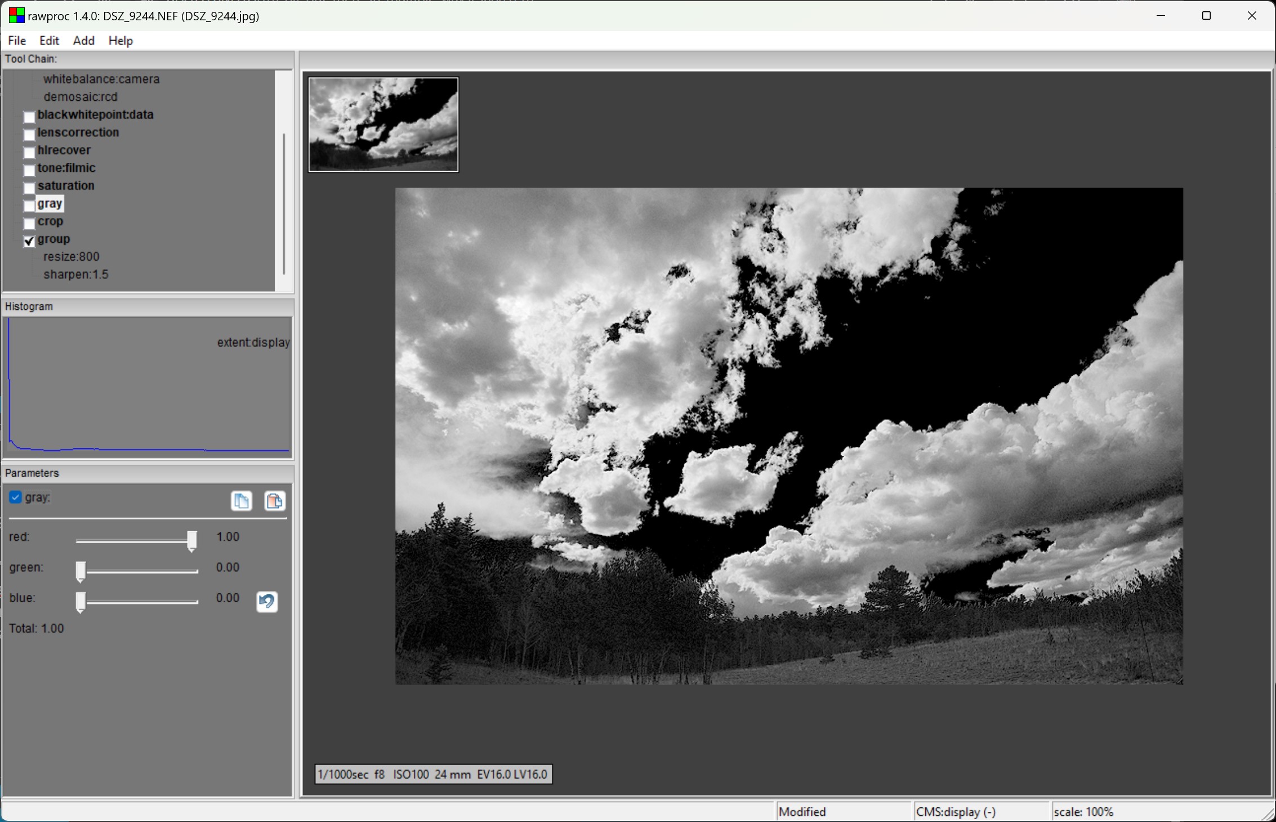Viewport: 1276px width, 822px height.
Task: Click the exposure info box on image
Action: point(433,774)
